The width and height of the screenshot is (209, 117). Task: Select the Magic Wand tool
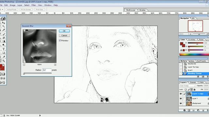coord(4,26)
